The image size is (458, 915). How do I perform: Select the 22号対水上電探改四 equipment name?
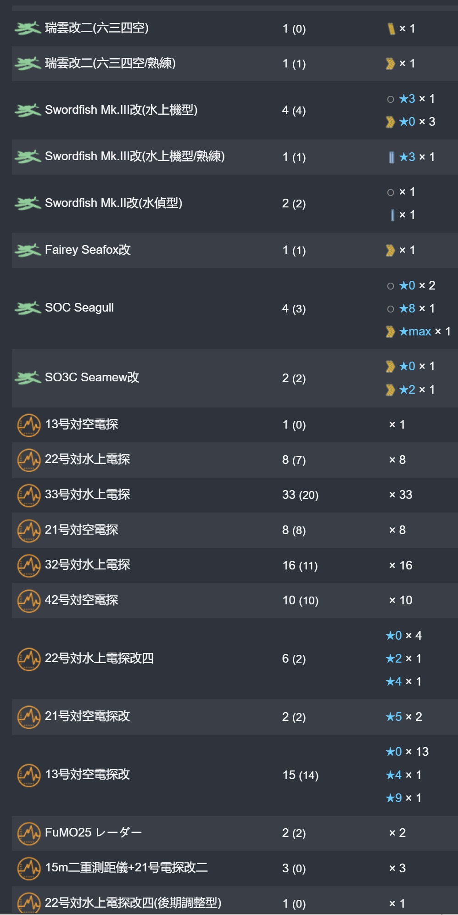coord(99,658)
